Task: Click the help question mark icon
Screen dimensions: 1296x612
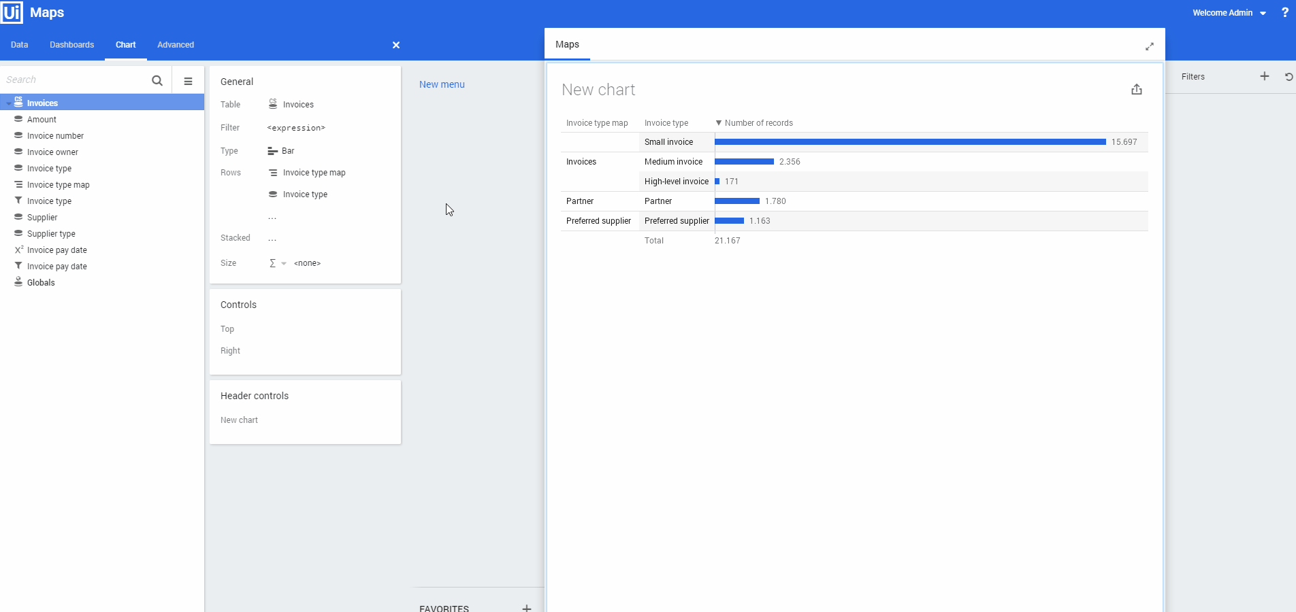Action: coord(1284,12)
